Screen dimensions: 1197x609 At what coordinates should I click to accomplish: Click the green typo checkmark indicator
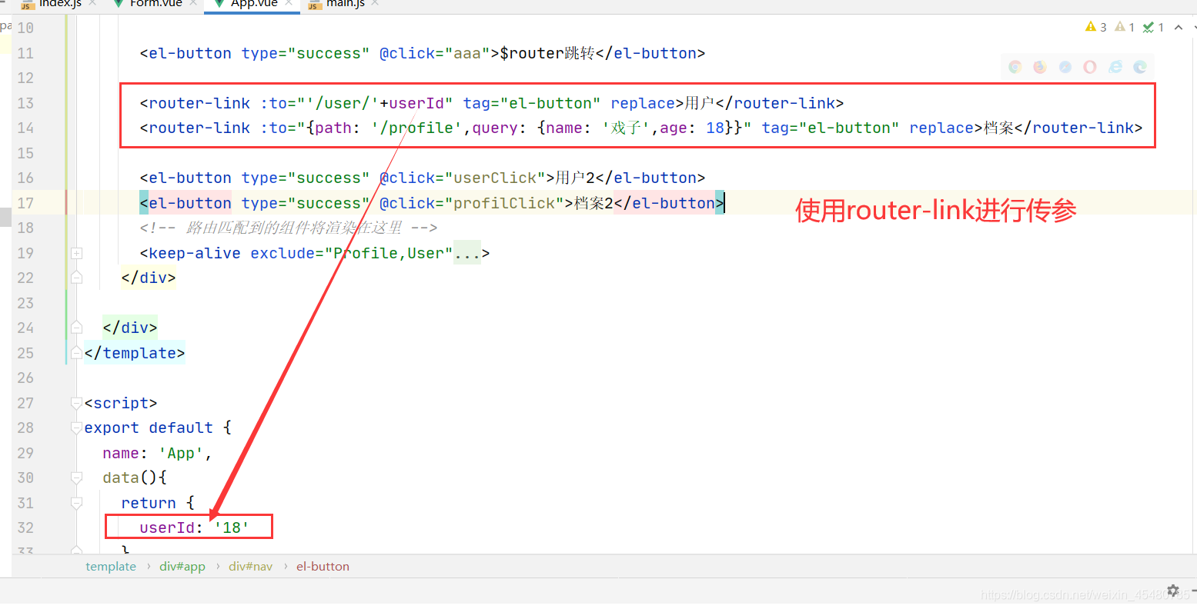coord(1153,27)
